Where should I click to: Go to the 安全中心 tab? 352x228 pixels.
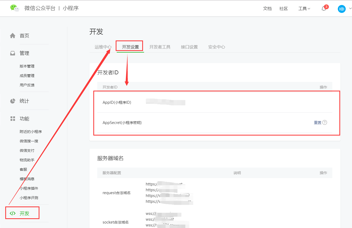point(217,47)
